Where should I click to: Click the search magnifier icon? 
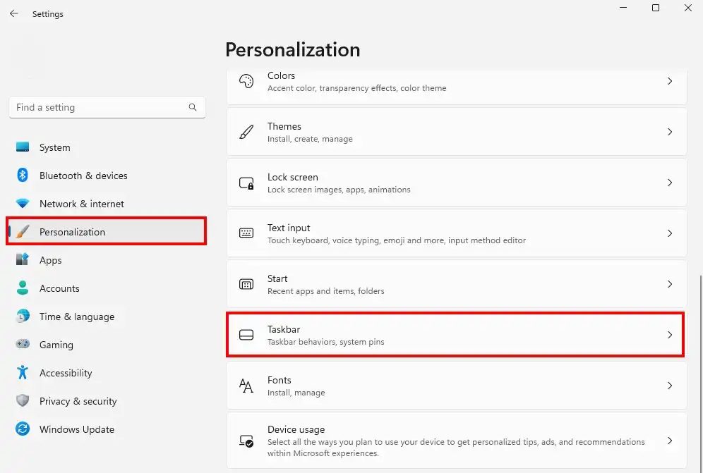point(193,107)
